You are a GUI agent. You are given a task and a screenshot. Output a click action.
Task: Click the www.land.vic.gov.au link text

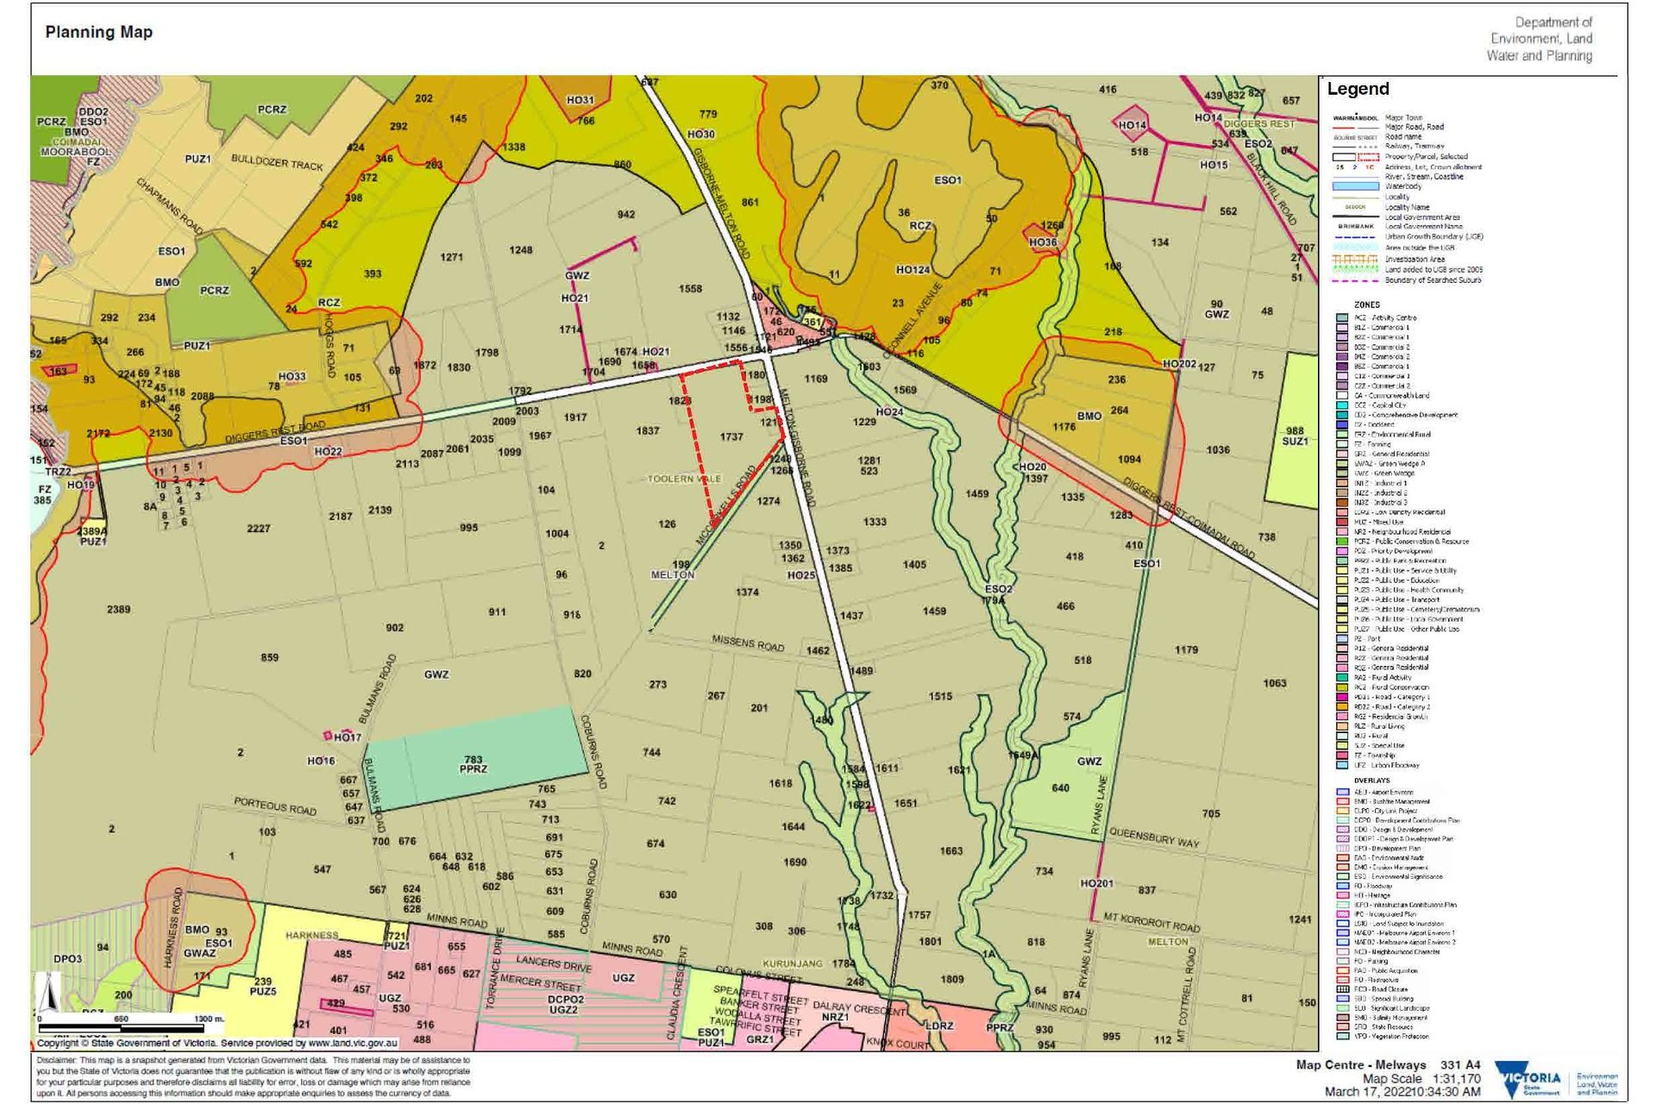pyautogui.click(x=352, y=1043)
